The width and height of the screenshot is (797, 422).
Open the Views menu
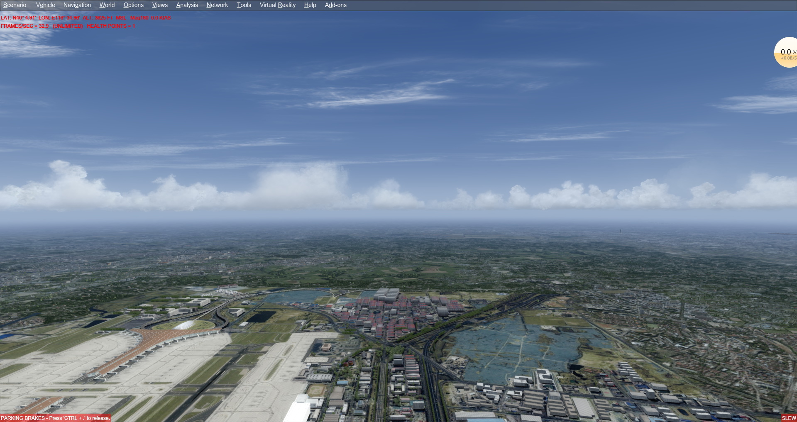click(160, 5)
